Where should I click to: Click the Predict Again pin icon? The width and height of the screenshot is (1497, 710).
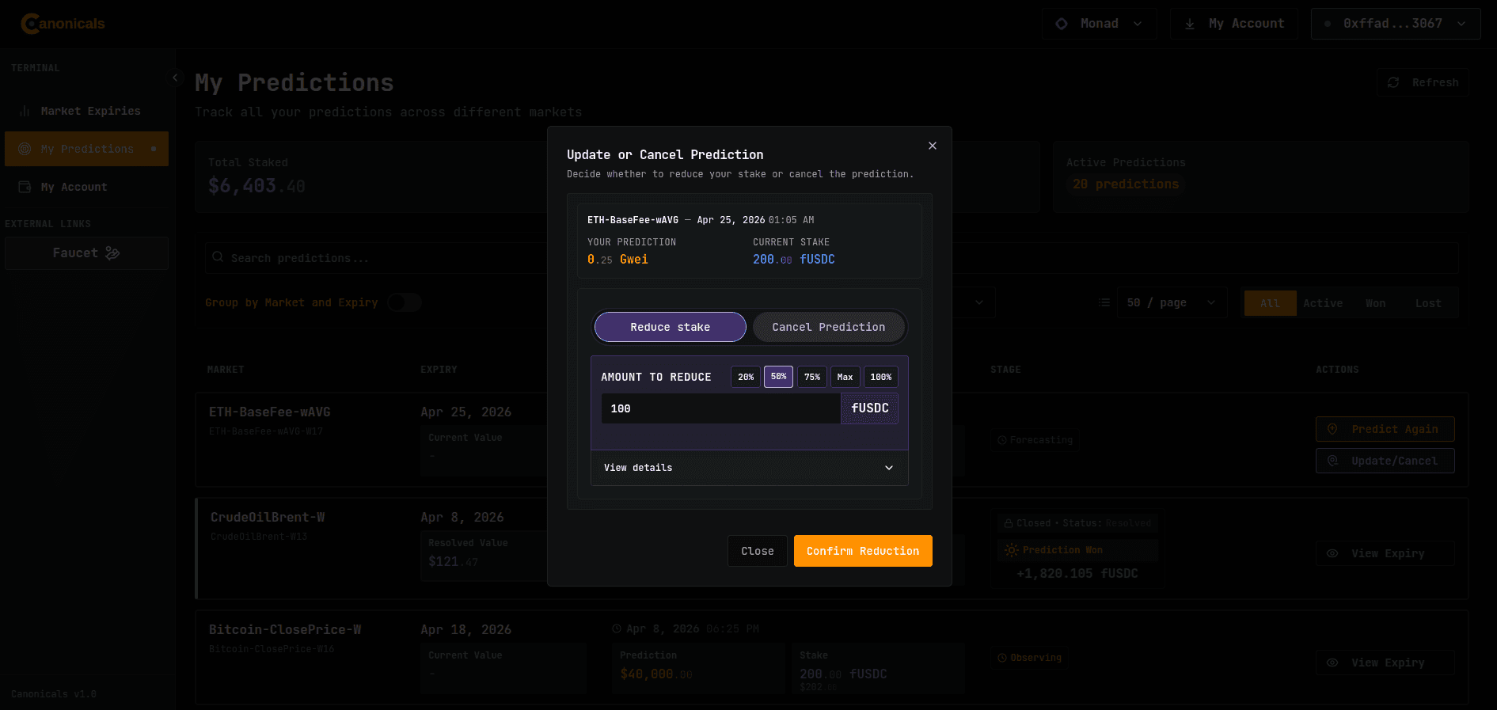pyautogui.click(x=1332, y=429)
